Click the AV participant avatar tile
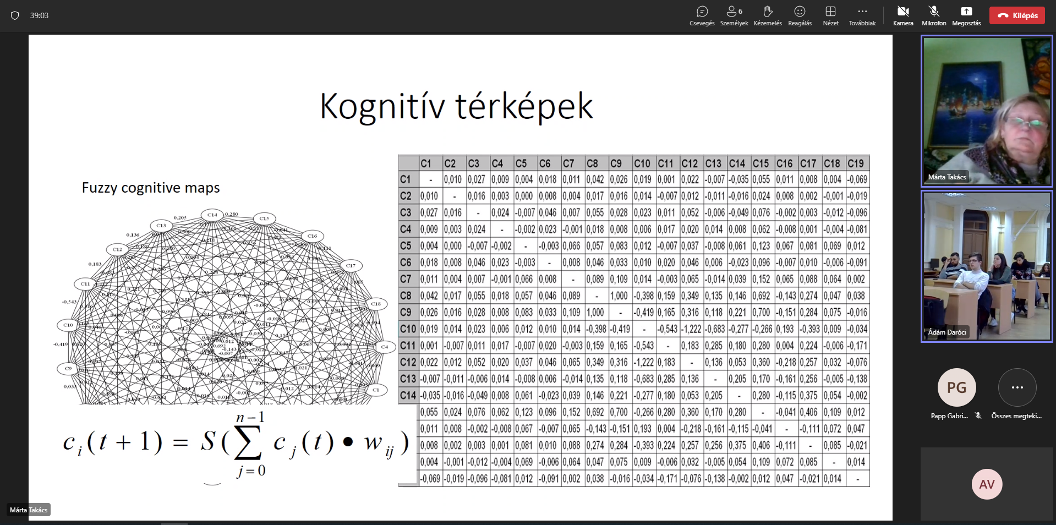Screen dimensions: 1056x525 (986, 484)
